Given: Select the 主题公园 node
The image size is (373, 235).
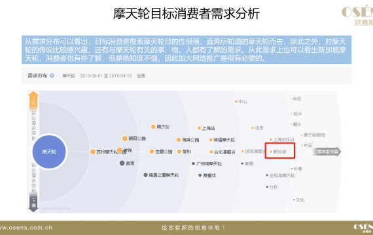Looking at the screenshot, I should [161, 151].
